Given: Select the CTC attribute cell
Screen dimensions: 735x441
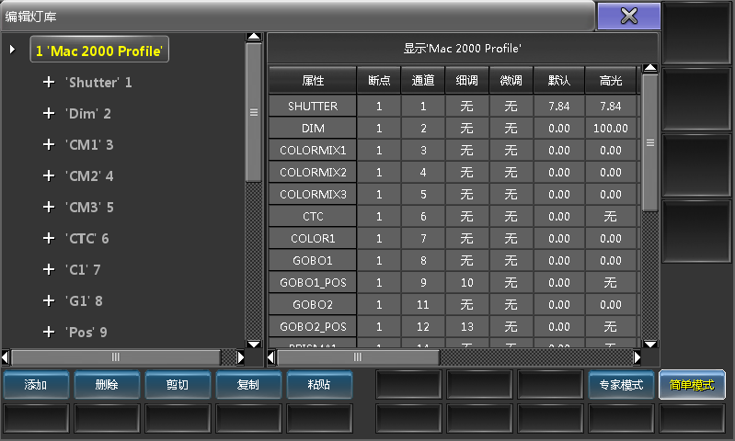Looking at the screenshot, I should (313, 216).
